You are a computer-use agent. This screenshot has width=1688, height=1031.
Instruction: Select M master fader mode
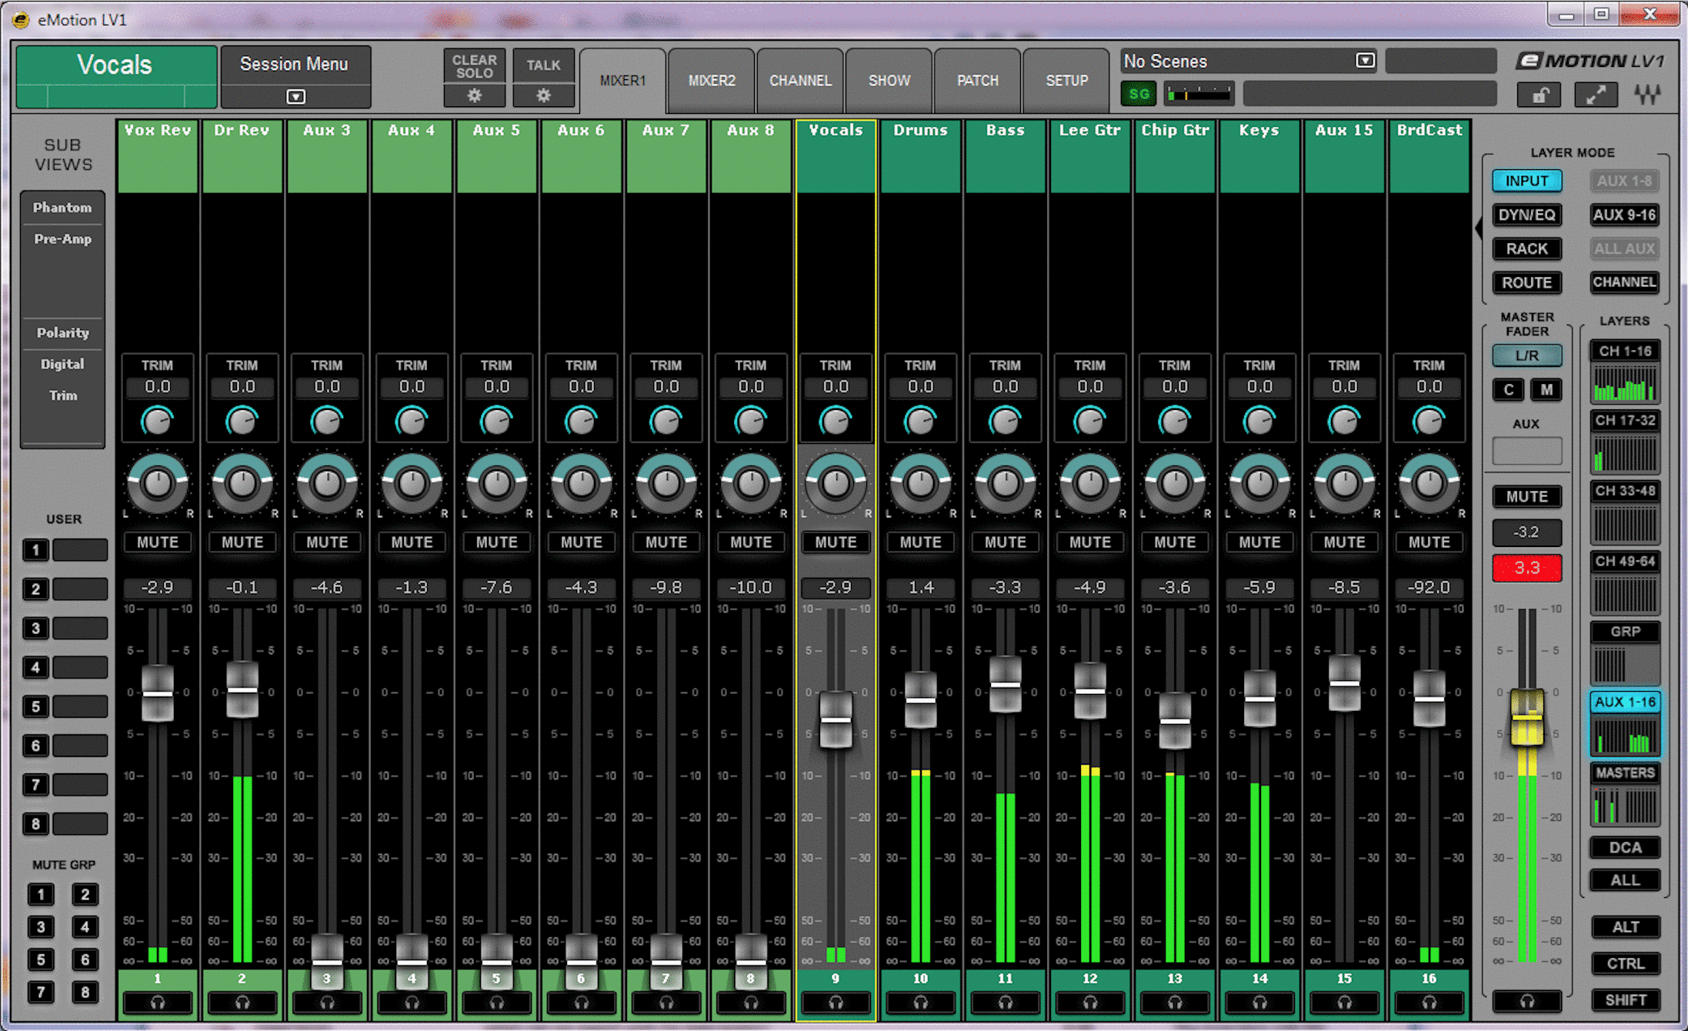tap(1546, 389)
